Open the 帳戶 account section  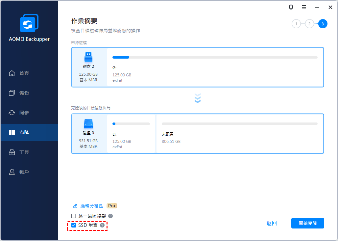click(x=29, y=172)
